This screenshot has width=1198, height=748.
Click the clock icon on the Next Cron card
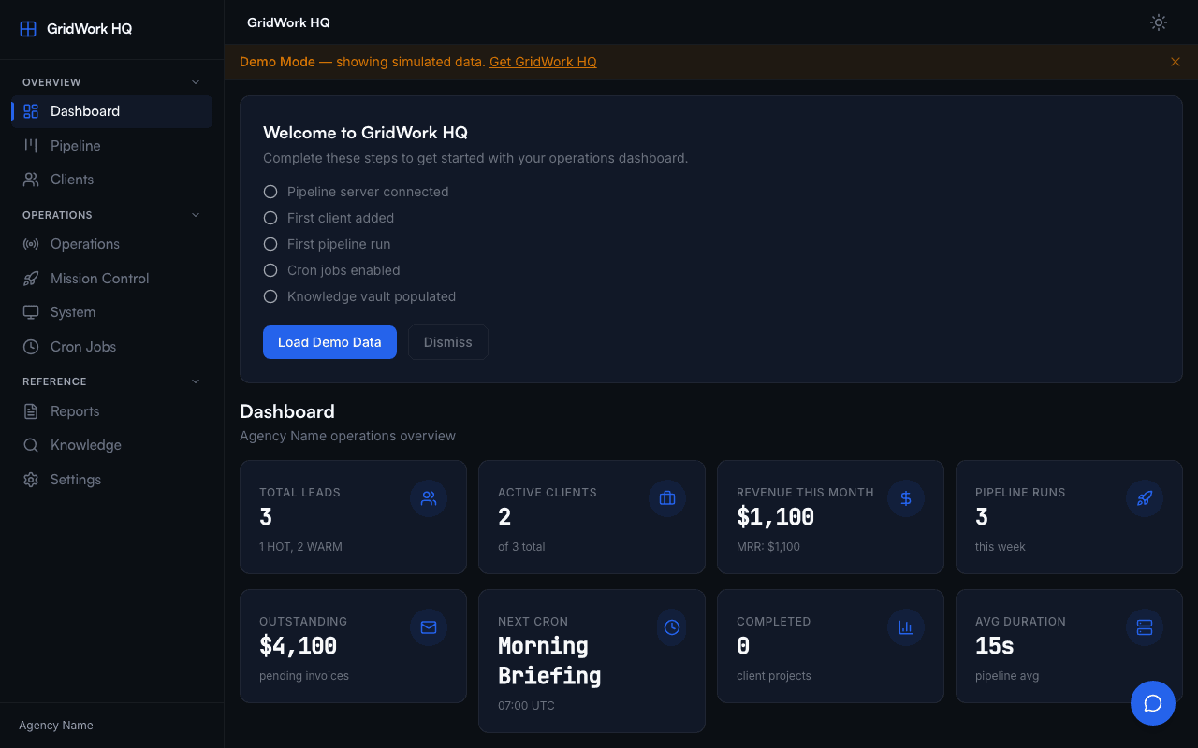coord(671,627)
